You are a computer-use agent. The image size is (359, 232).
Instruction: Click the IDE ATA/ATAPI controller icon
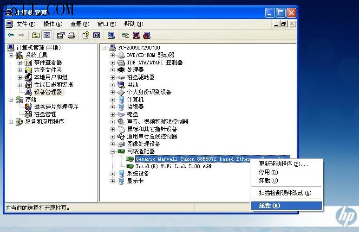point(121,63)
